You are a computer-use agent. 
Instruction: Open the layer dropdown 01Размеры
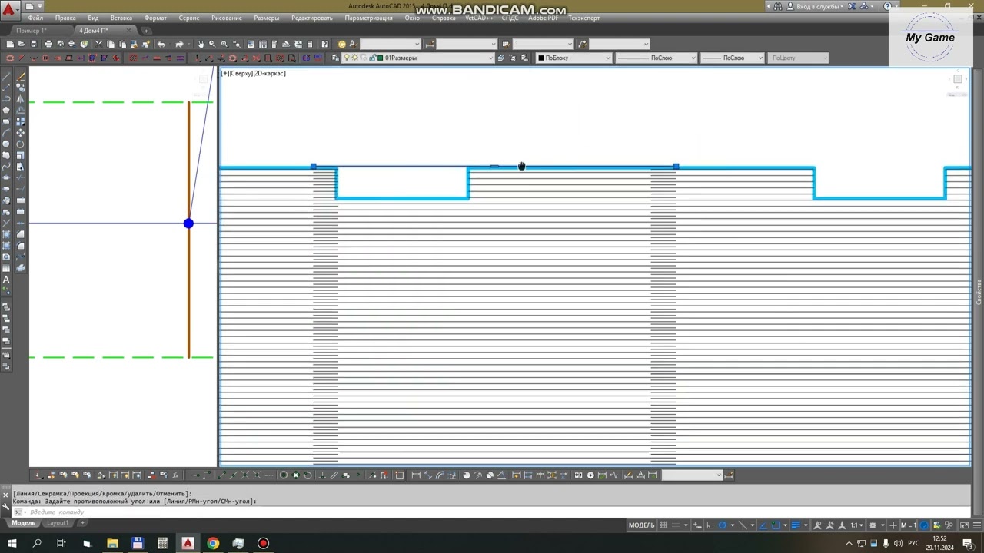[x=417, y=58]
